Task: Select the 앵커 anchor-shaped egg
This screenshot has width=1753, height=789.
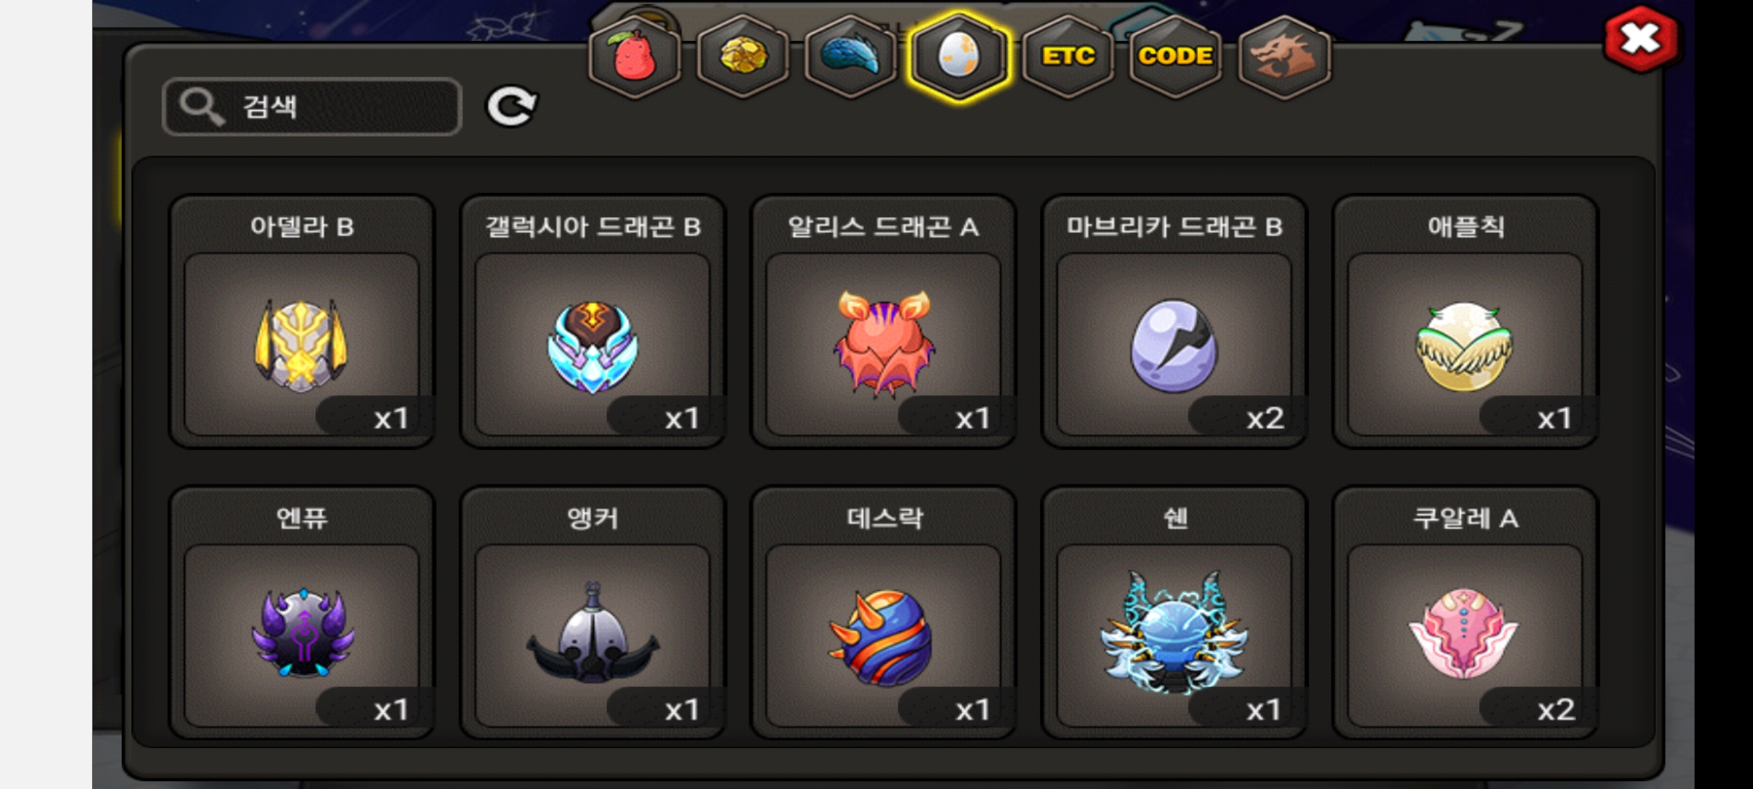Action: tap(592, 612)
